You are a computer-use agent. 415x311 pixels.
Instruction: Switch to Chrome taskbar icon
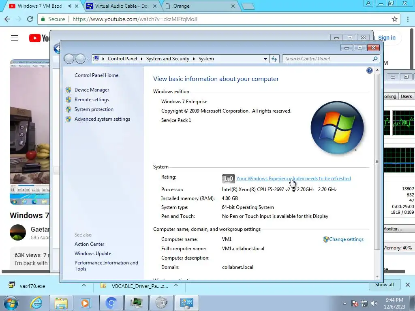111,303
